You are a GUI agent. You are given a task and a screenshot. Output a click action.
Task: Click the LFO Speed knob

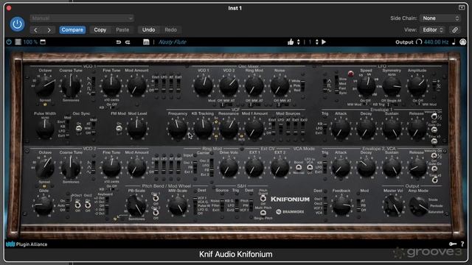(366, 85)
